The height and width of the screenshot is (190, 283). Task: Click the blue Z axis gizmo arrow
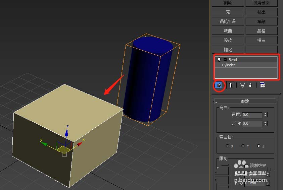[67, 133]
